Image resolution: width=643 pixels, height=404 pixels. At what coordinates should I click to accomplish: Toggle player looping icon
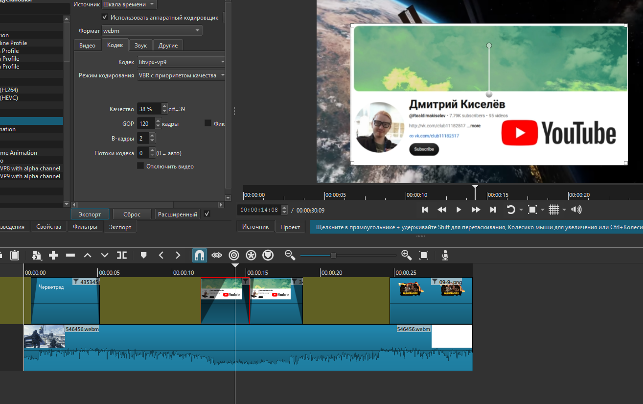(x=511, y=210)
